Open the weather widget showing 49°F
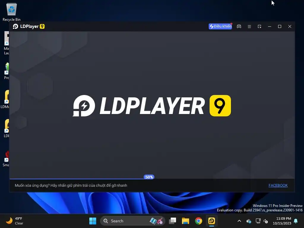Viewport: 304px width, 228px height. (15, 221)
